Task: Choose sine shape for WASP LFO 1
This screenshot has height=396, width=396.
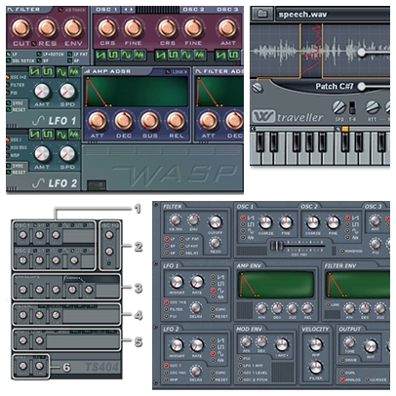Action: [61, 71]
